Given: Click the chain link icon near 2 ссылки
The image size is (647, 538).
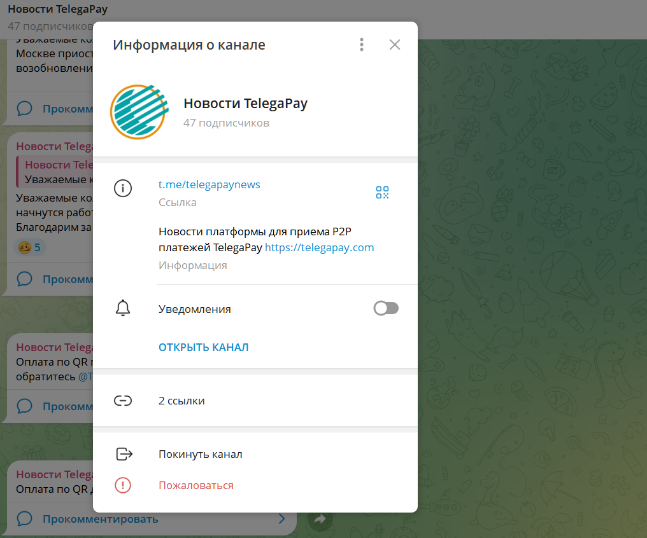Looking at the screenshot, I should (x=123, y=400).
